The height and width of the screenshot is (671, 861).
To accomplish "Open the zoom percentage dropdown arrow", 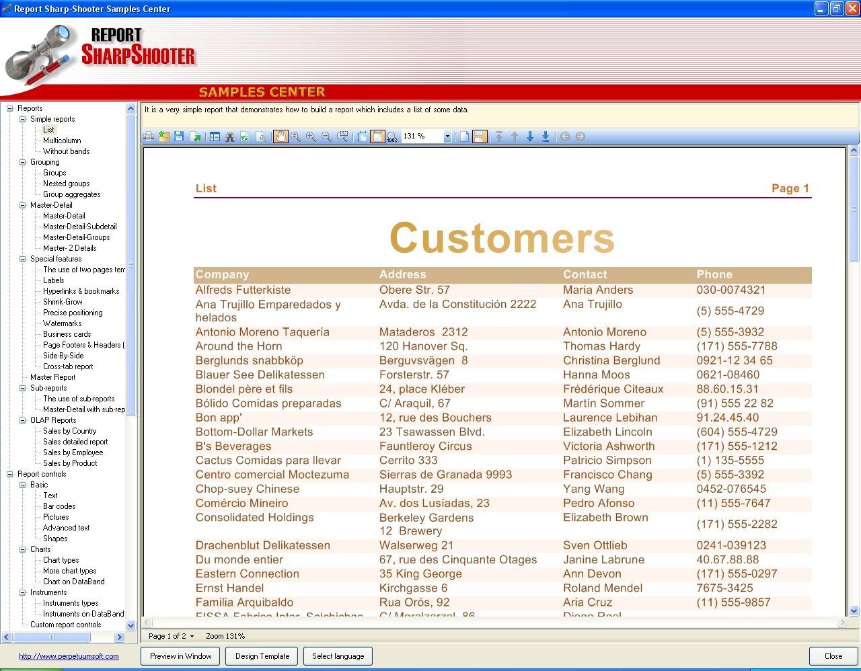I will (x=447, y=136).
